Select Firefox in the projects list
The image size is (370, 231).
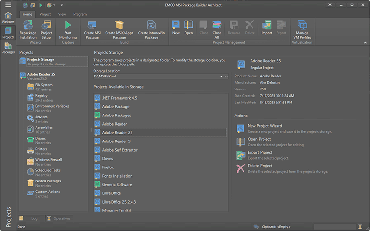tap(108, 167)
